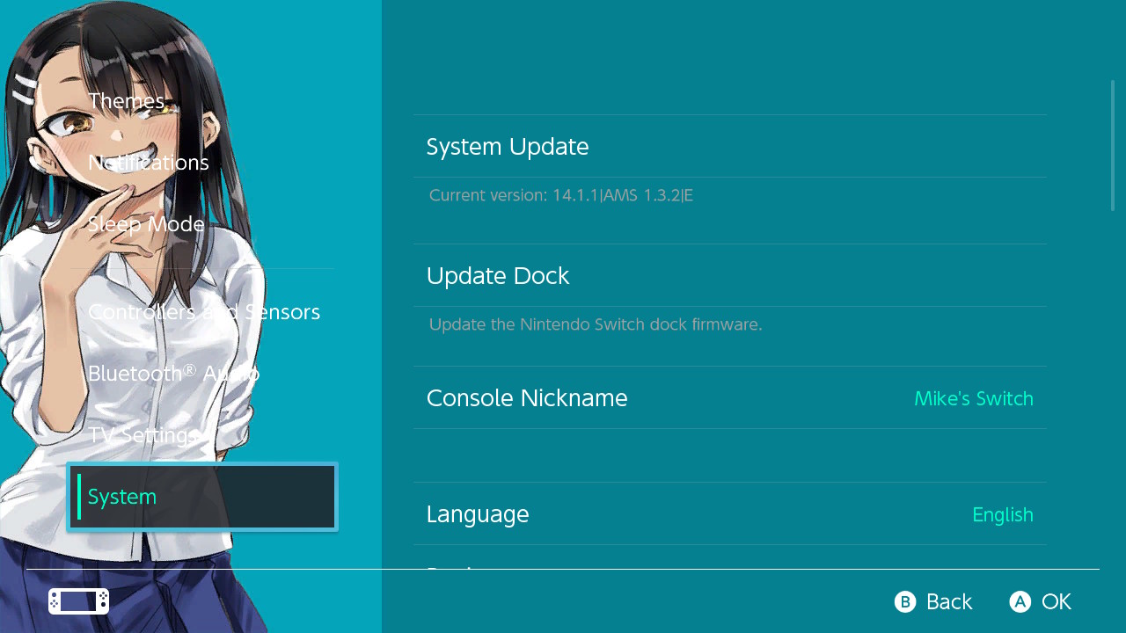Go to Controllers and Sensors
The image size is (1126, 633).
(x=202, y=312)
